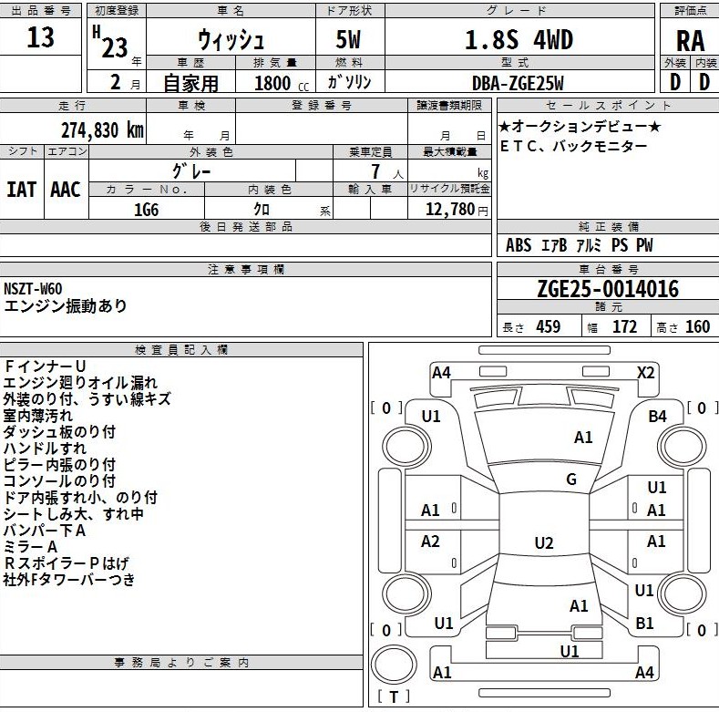This screenshot has height=712, width=719.
Task: Select the NSZT-W60 note
Action: coord(33,289)
